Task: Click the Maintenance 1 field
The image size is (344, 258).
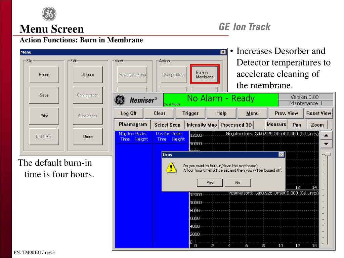Action: (x=306, y=103)
